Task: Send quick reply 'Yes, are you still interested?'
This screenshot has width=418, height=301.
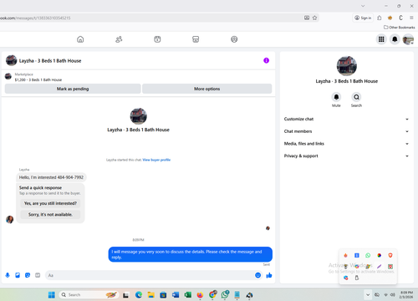Action: 50,203
